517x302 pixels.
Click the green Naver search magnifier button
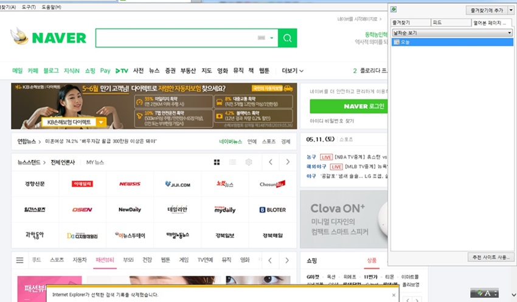(x=287, y=38)
